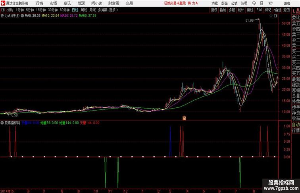This screenshot has height=193, width=300.
Task: Open the 选项 menu
Action: [244, 3]
